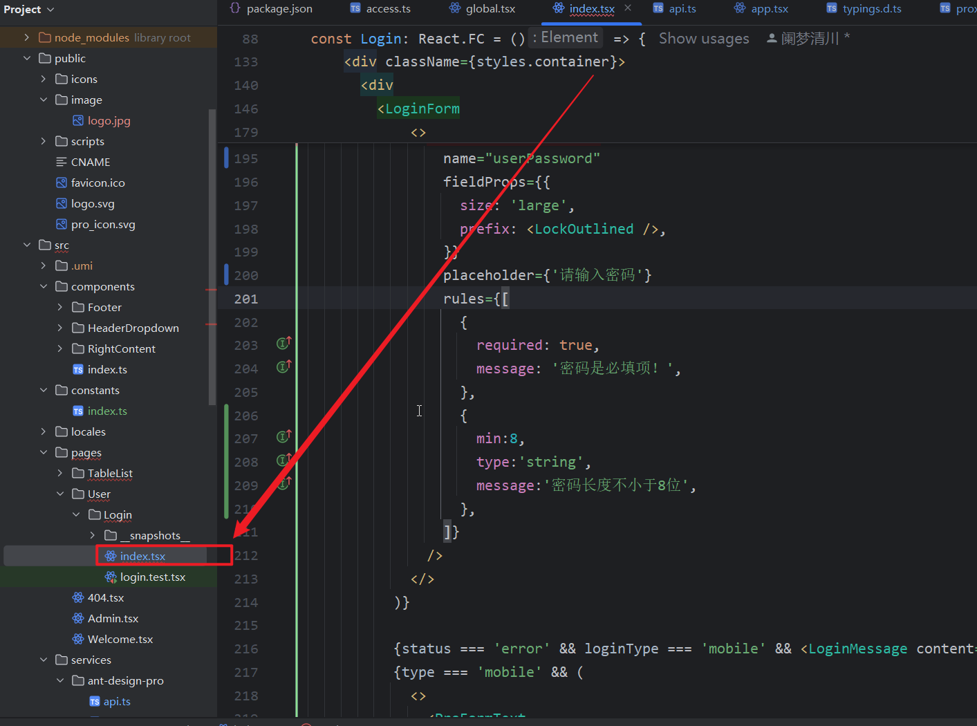Click the gutter icon on line 204
This screenshot has height=726, width=977.
point(283,366)
